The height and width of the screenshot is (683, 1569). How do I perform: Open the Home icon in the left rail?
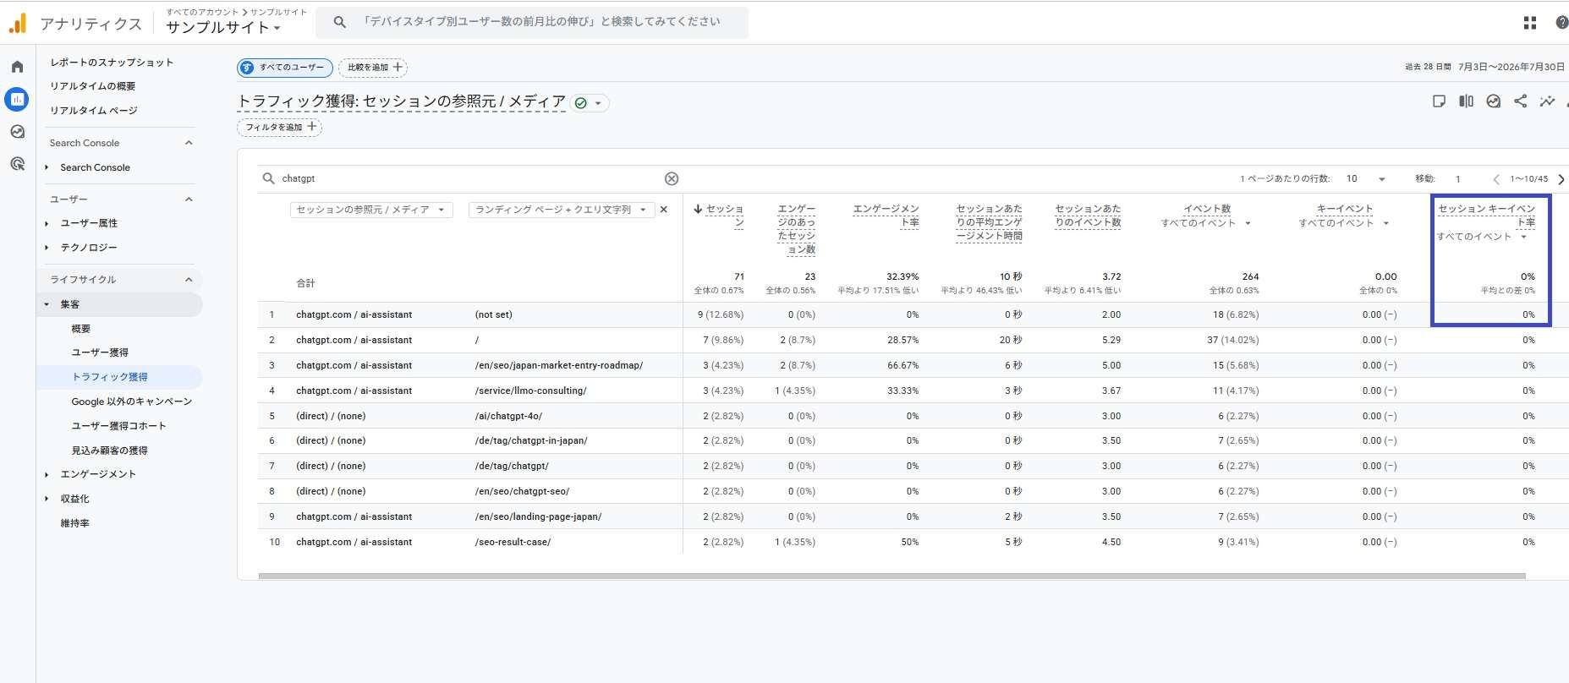[x=17, y=67]
